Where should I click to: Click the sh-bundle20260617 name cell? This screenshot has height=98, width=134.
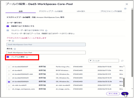point(20,67)
